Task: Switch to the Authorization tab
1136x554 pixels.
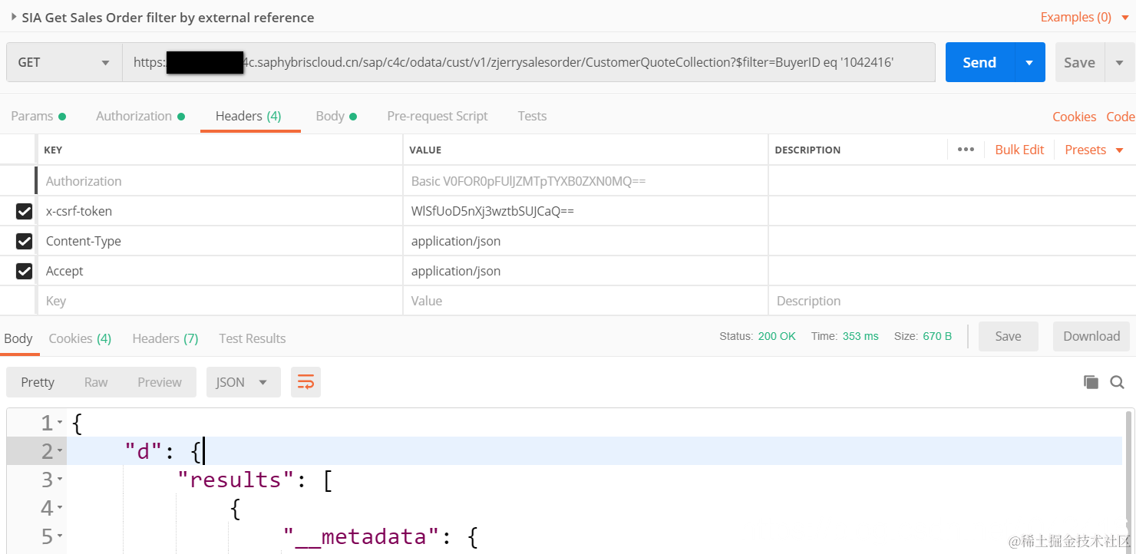Action: [x=140, y=116]
